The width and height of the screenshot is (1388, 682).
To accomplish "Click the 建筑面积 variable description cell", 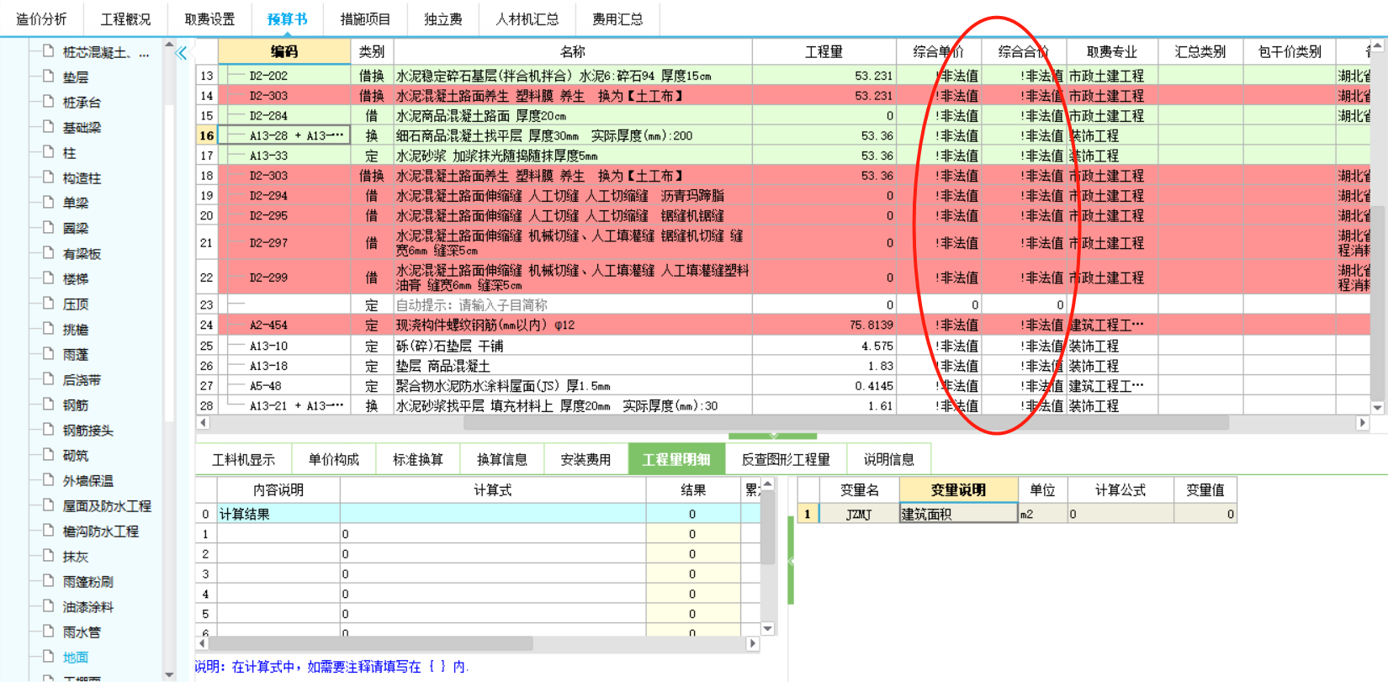I will point(958,514).
